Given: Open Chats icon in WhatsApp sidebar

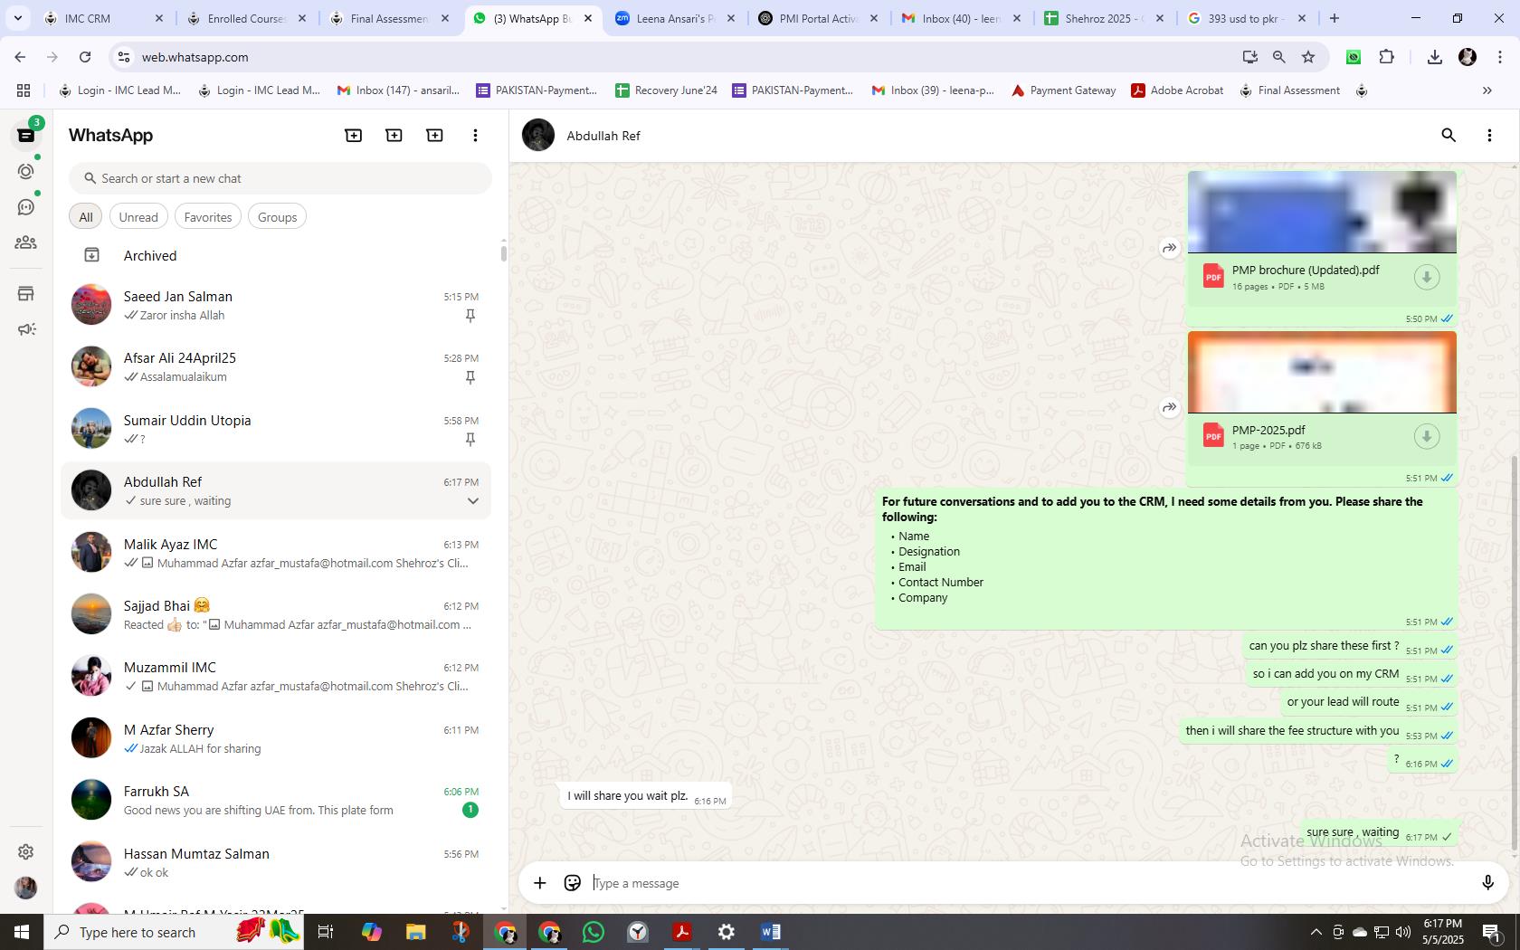Looking at the screenshot, I should click(26, 135).
